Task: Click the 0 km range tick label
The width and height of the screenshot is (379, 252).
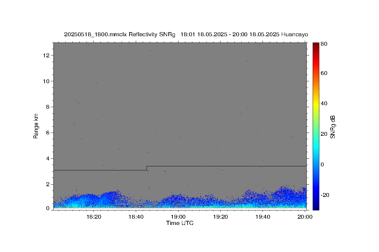Action: [x=48, y=209]
